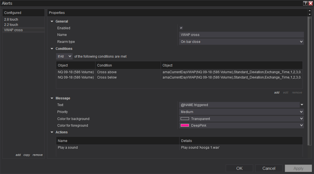Click the DeepPink foreground color swatch

click(x=185, y=126)
